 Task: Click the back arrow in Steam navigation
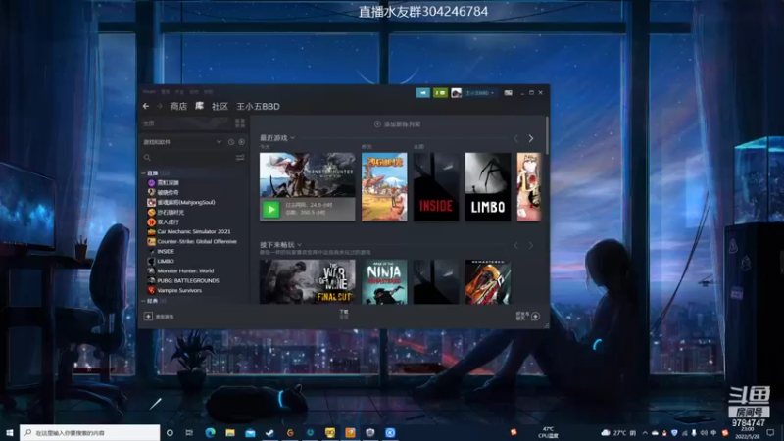[x=146, y=106]
